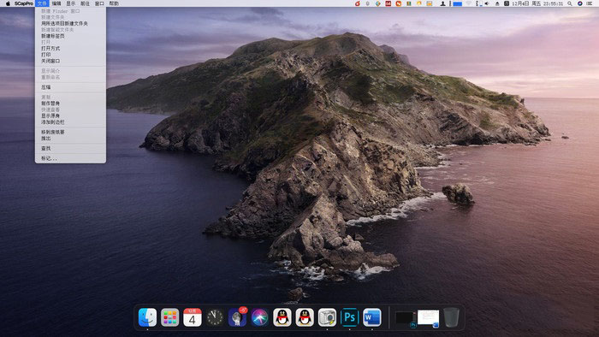Choose 新建标签页 in the 文件 menu
599x337 pixels.
coord(70,36)
